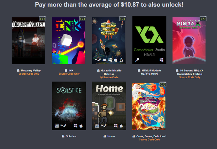Click source code badge on INK cover
Image resolution: width=217 pixels, height=149 pixels.
82,18
